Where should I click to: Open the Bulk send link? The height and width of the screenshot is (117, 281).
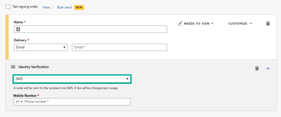pyautogui.click(x=64, y=7)
